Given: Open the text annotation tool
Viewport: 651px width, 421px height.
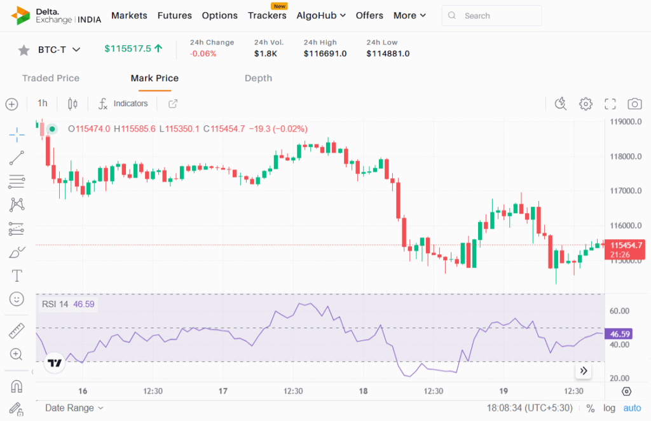Looking at the screenshot, I should [x=17, y=275].
